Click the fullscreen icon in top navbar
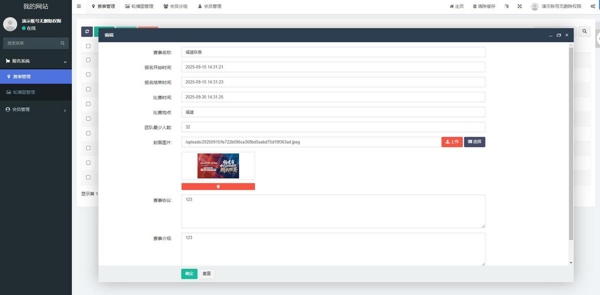The width and height of the screenshot is (600, 295). point(519,6)
